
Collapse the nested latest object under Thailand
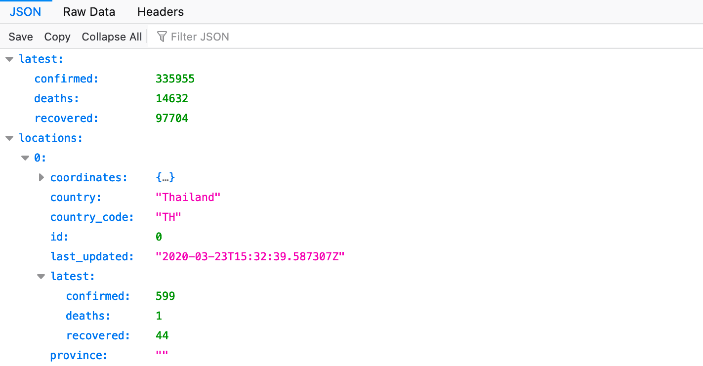pyautogui.click(x=41, y=276)
